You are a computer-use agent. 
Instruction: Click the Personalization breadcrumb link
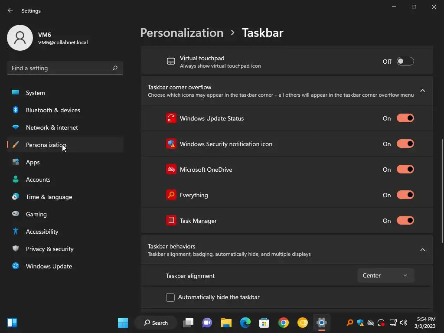tap(182, 33)
